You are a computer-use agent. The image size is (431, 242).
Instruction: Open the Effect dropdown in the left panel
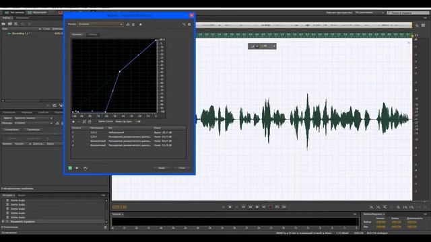(x=33, y=118)
